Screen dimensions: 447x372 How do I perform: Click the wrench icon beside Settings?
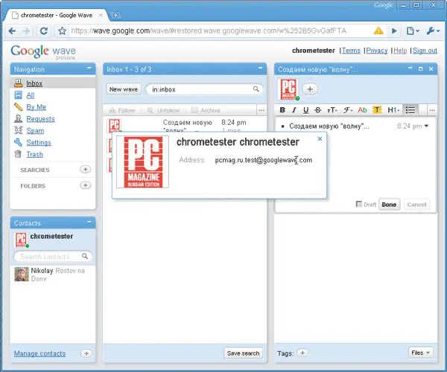click(x=18, y=142)
